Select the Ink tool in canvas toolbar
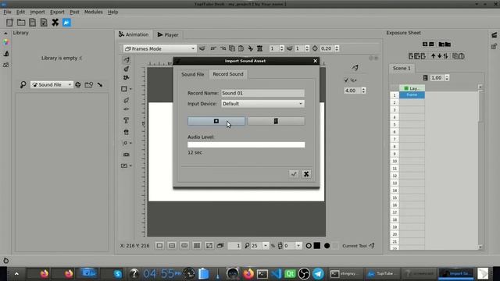The height and width of the screenshot is (281, 500). [127, 69]
